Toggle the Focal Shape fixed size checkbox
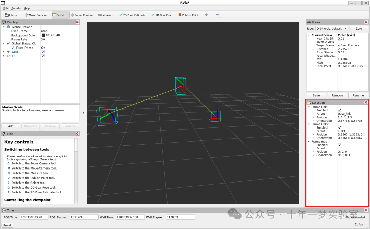 [x=339, y=56]
